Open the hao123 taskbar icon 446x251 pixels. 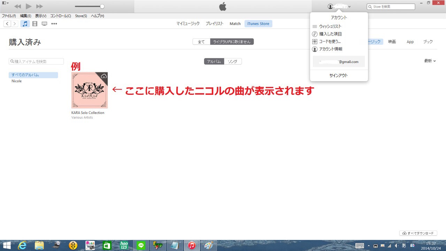pos(124,245)
